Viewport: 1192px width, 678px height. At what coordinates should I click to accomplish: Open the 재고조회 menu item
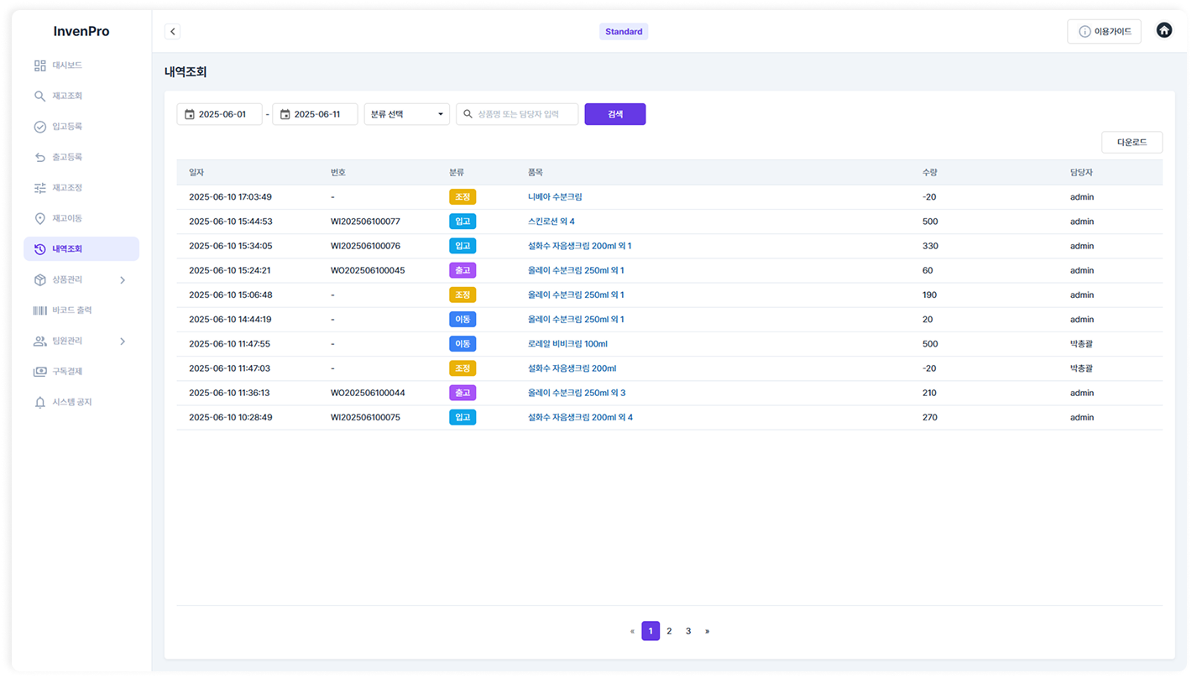[81, 96]
